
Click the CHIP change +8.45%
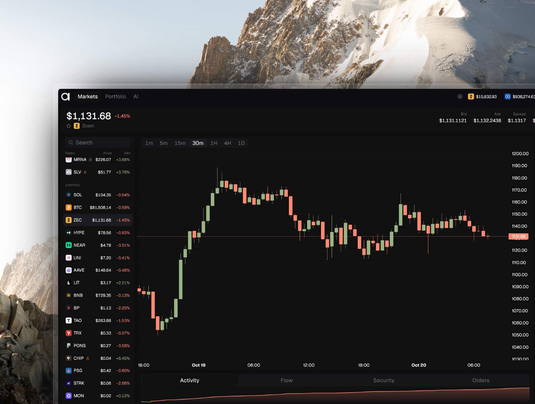[x=123, y=358]
